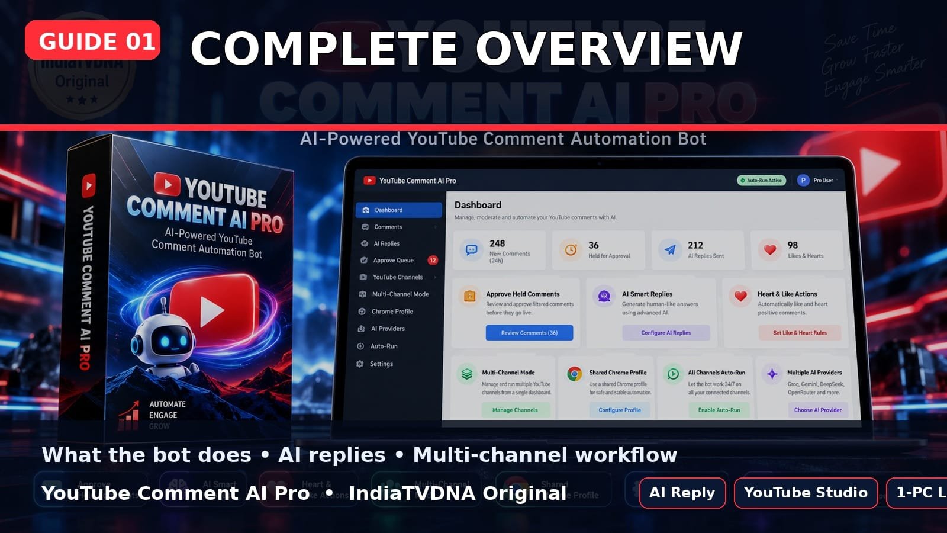Screen dimensions: 947x533
Task: Click "AI-Powered YouTube Comment Automation Bot" subtitle
Action: click(x=503, y=139)
